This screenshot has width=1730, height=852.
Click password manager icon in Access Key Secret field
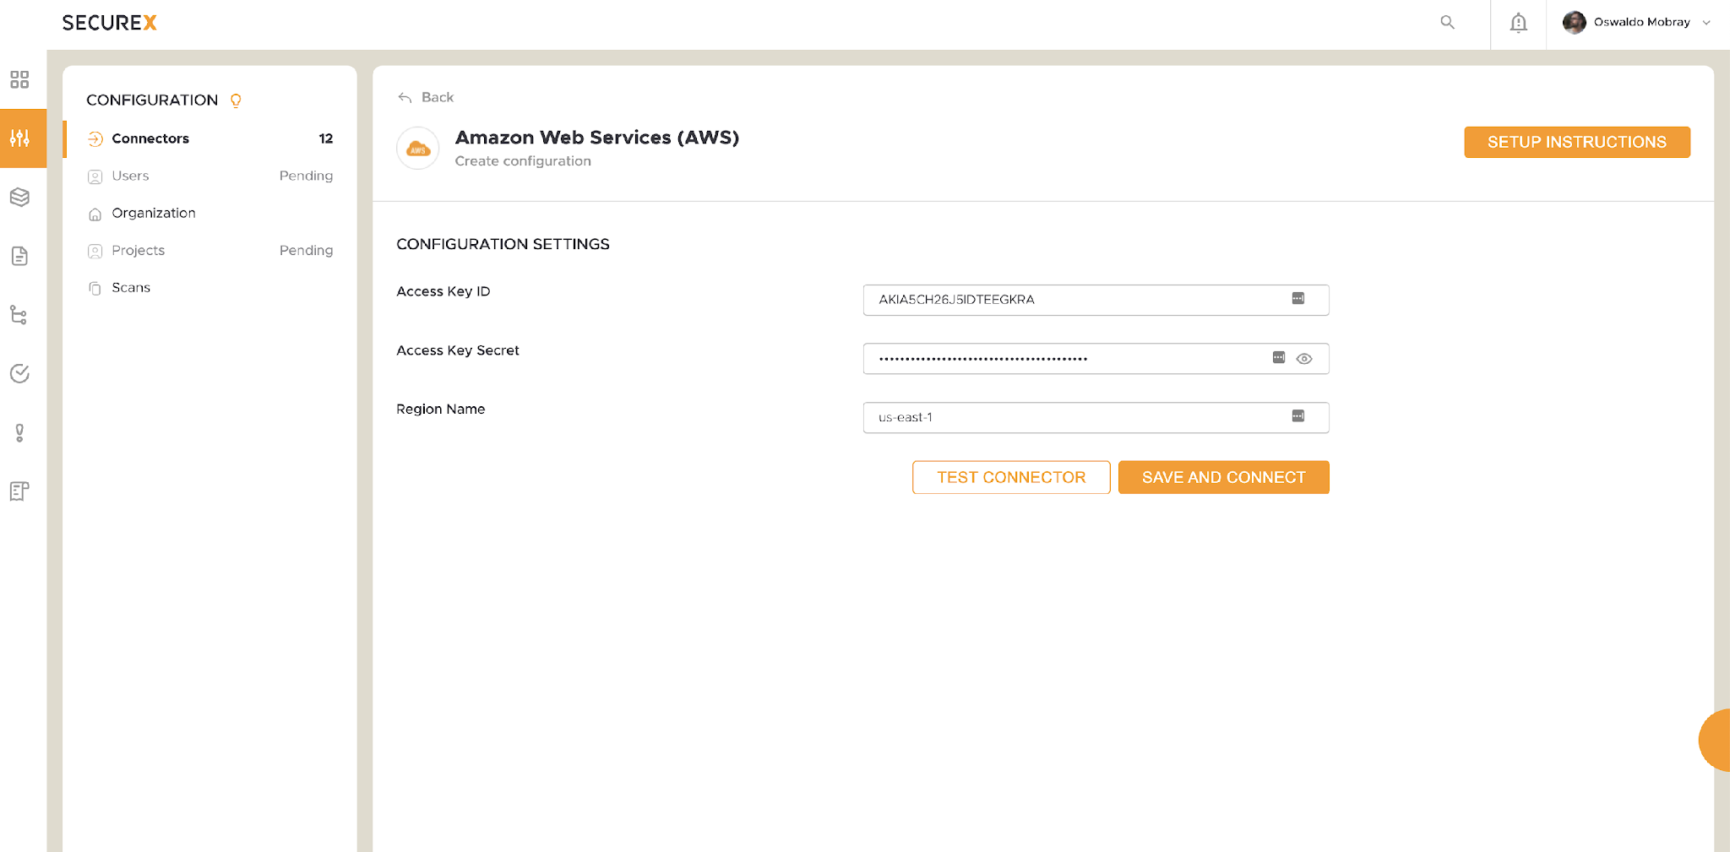click(1279, 357)
